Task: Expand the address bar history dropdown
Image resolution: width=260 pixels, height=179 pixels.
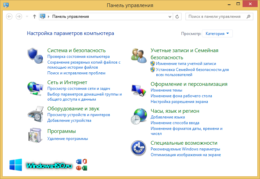Action: tap(170, 16)
